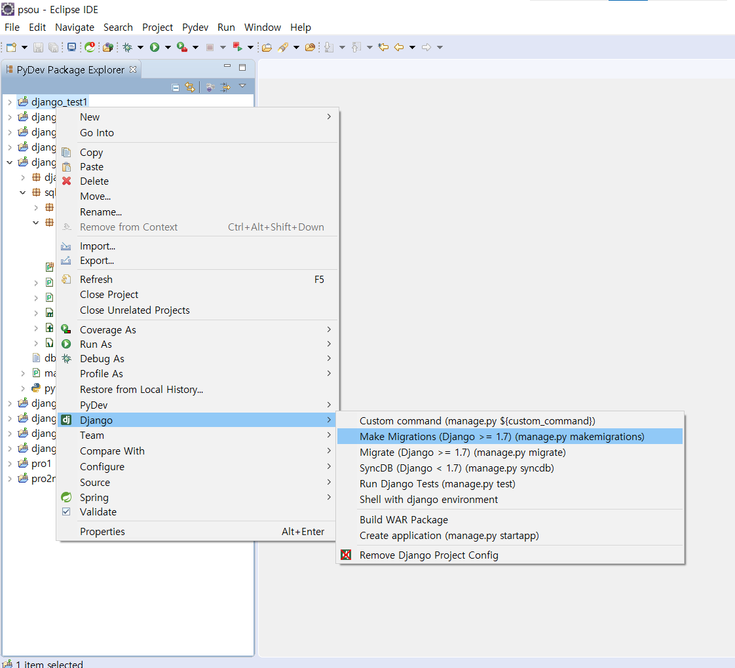Select the pro1 project in tree
The height and width of the screenshot is (668, 735).
click(35, 464)
